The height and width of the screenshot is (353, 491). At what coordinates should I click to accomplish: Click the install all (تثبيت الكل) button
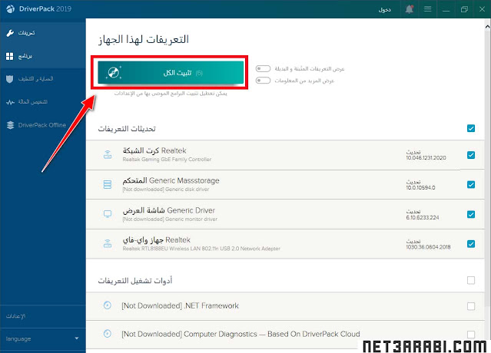[171, 73]
